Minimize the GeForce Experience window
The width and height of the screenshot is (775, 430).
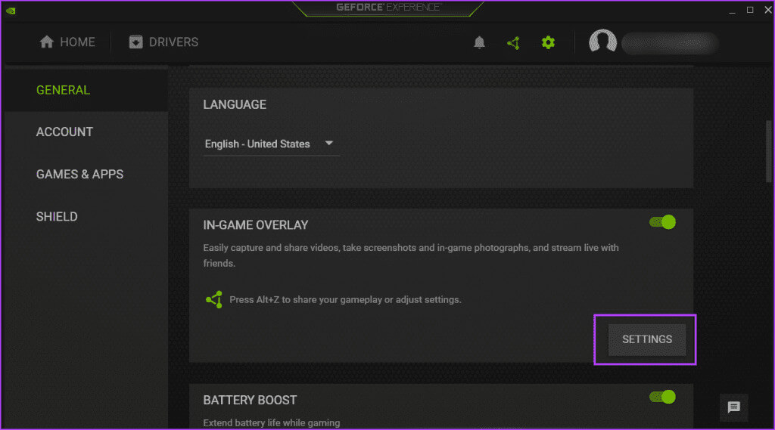[x=732, y=11]
